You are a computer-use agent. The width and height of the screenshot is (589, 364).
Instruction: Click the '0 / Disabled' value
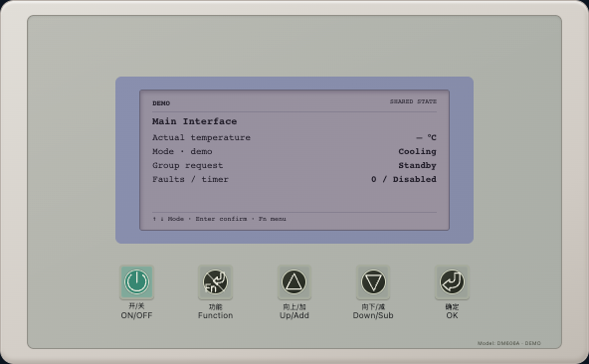(404, 179)
